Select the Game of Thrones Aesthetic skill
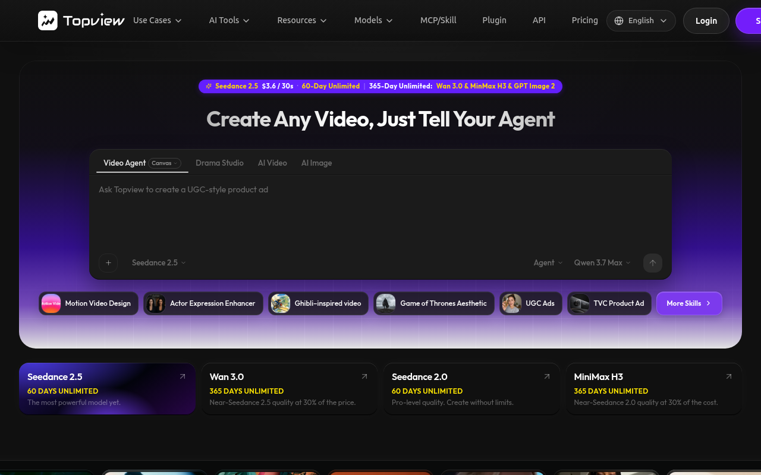The height and width of the screenshot is (475, 761). click(x=434, y=303)
